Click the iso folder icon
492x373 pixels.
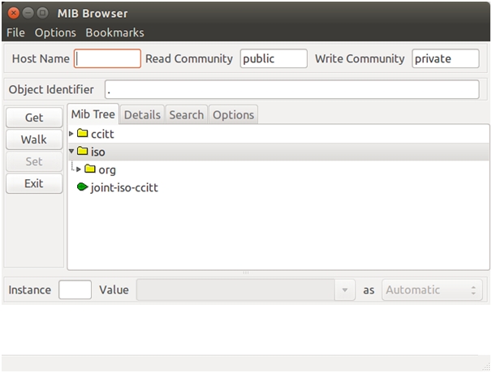click(x=82, y=151)
